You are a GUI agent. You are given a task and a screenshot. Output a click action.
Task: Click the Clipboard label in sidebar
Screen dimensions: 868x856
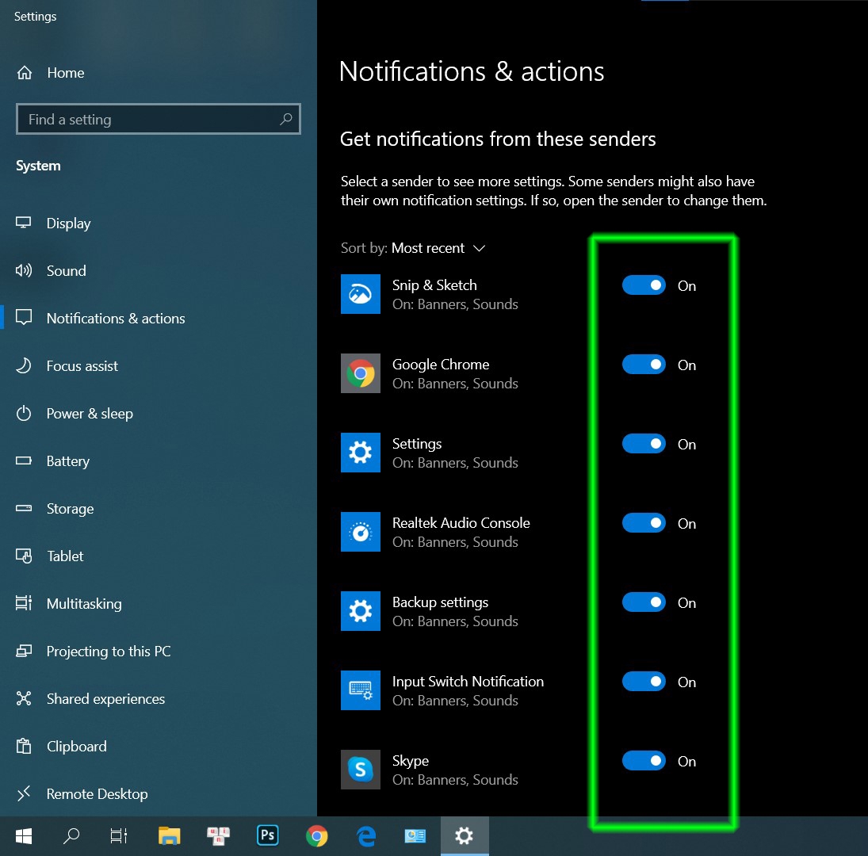[76, 747]
